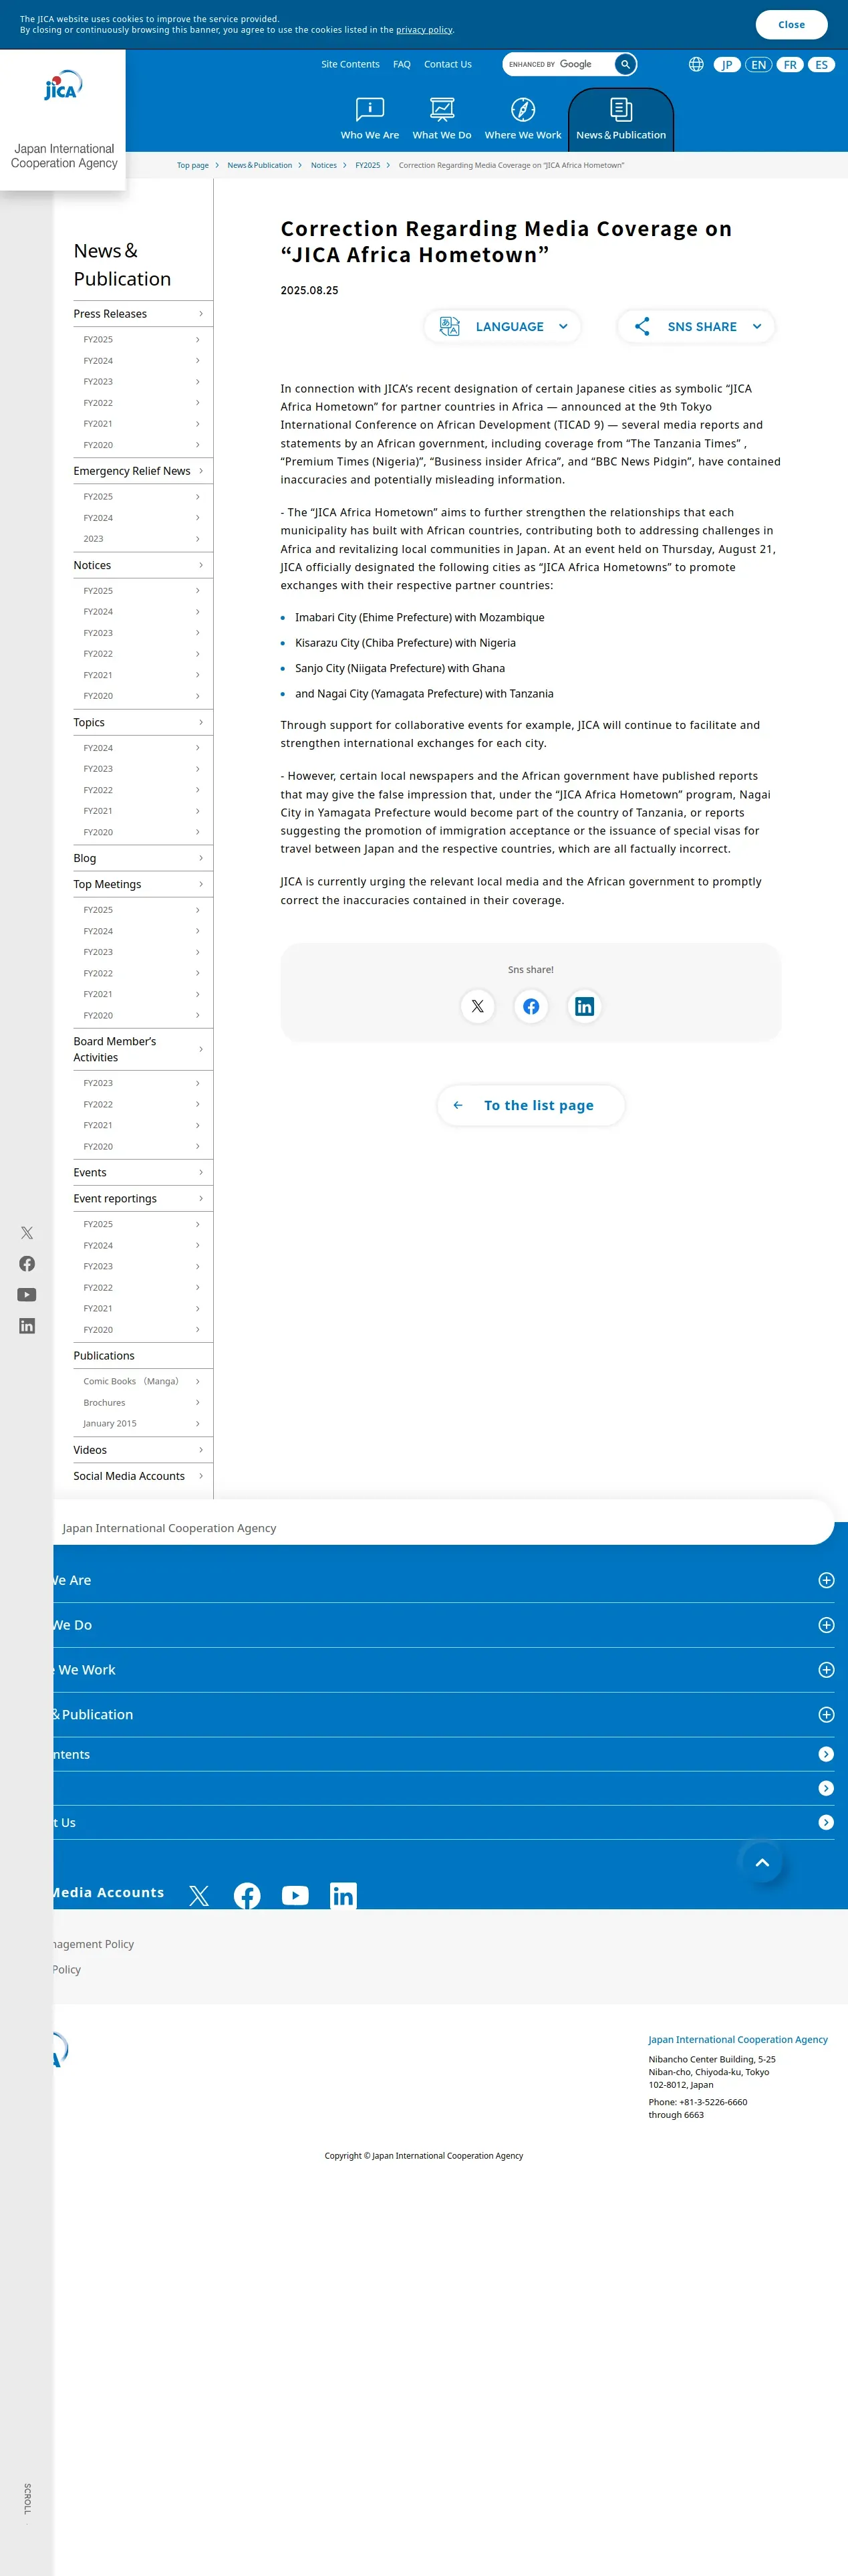Share article on Facebook
The height and width of the screenshot is (2576, 848).
[531, 1006]
